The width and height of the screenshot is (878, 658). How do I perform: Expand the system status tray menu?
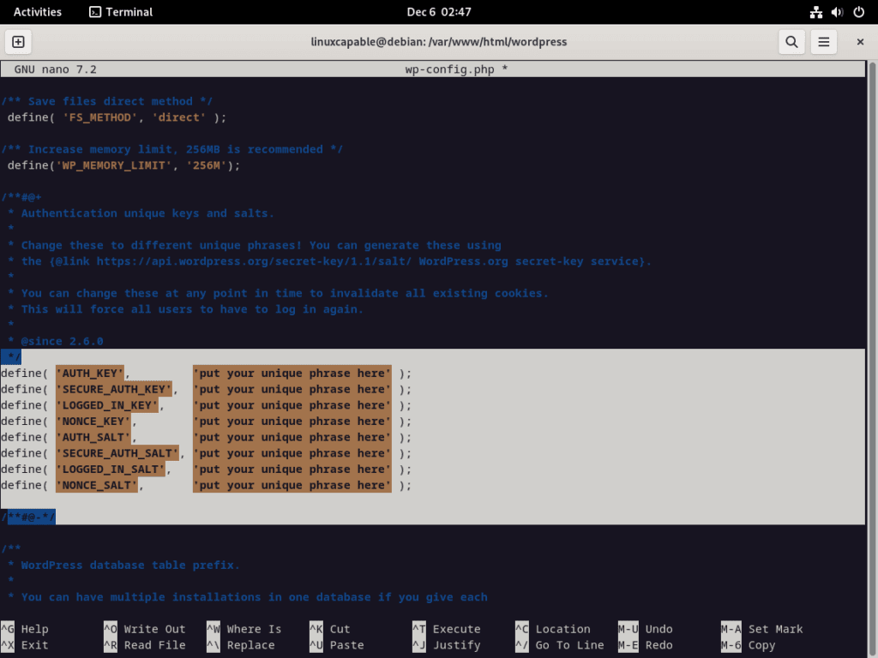pos(838,12)
